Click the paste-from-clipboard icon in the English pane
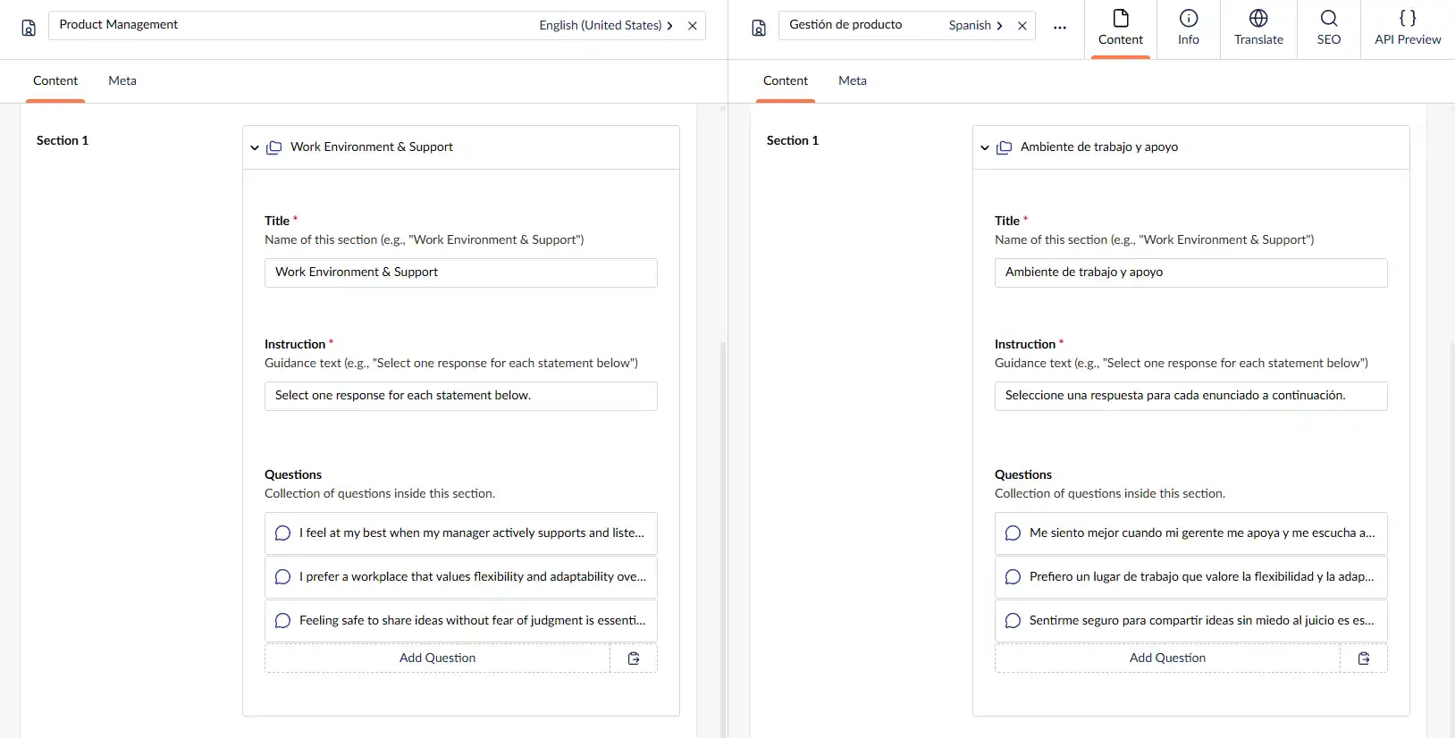The width and height of the screenshot is (1455, 738). click(634, 658)
